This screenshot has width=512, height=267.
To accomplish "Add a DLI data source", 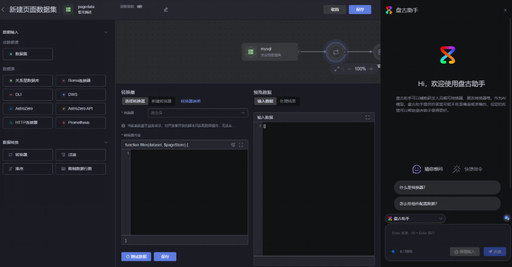I will tap(28, 95).
